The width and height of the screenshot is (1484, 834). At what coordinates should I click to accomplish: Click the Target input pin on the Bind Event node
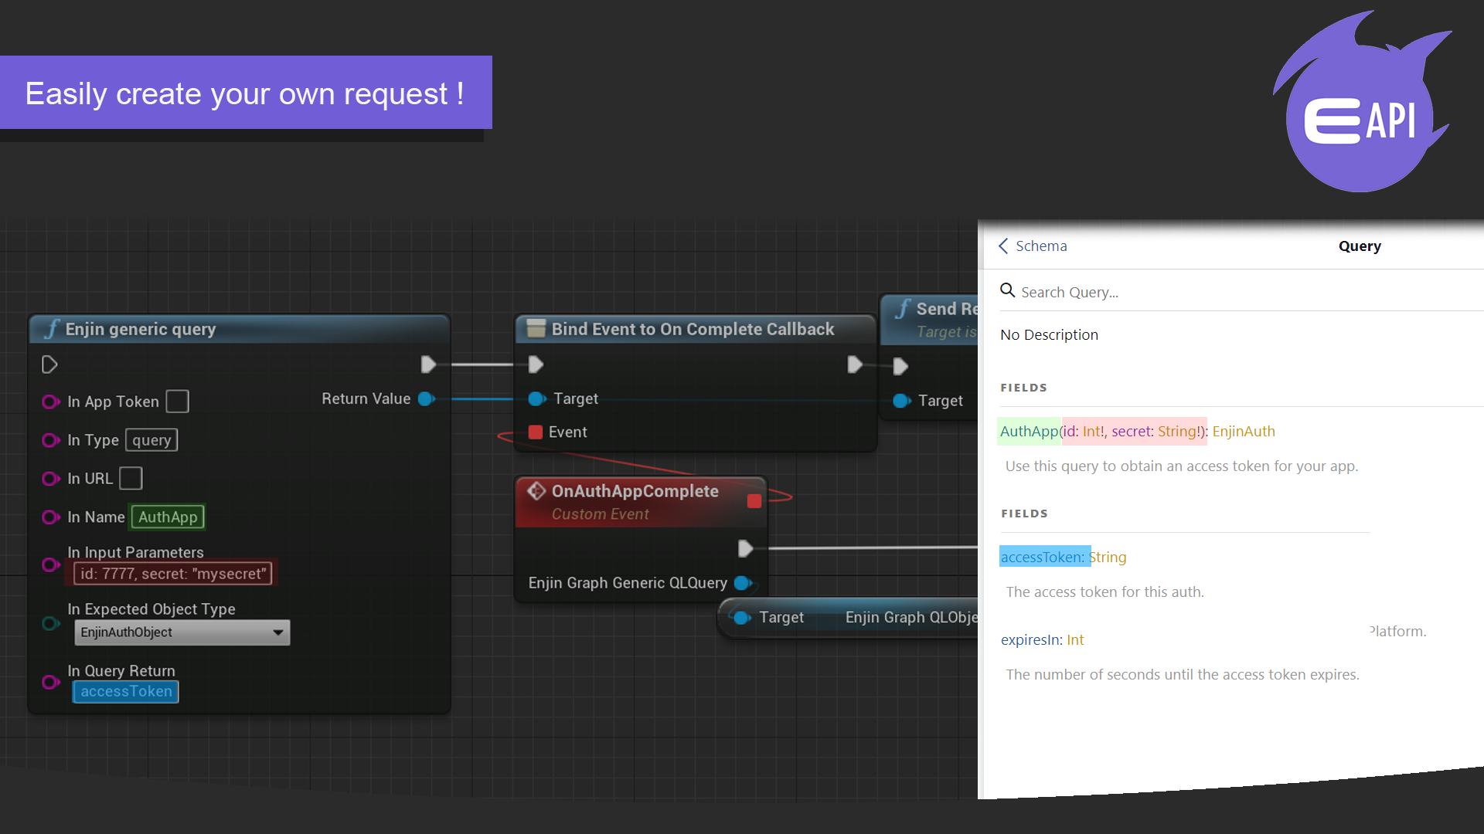click(536, 398)
